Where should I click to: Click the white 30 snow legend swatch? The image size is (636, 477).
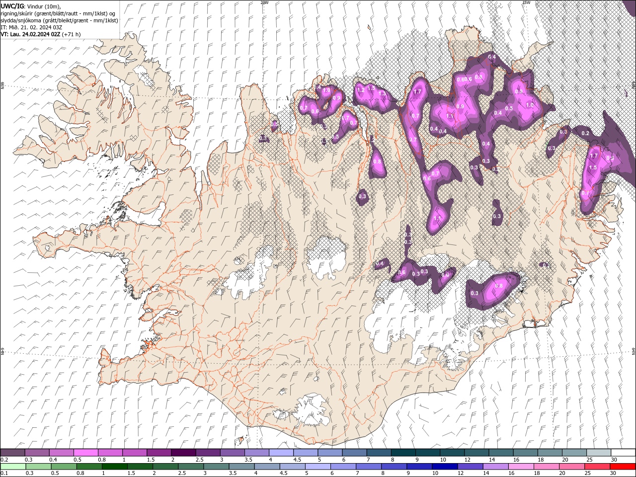click(623, 453)
